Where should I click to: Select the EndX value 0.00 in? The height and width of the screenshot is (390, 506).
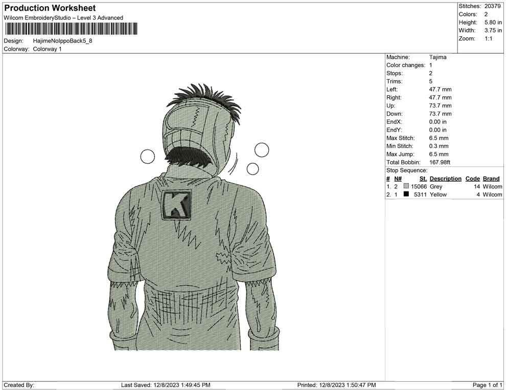438,122
